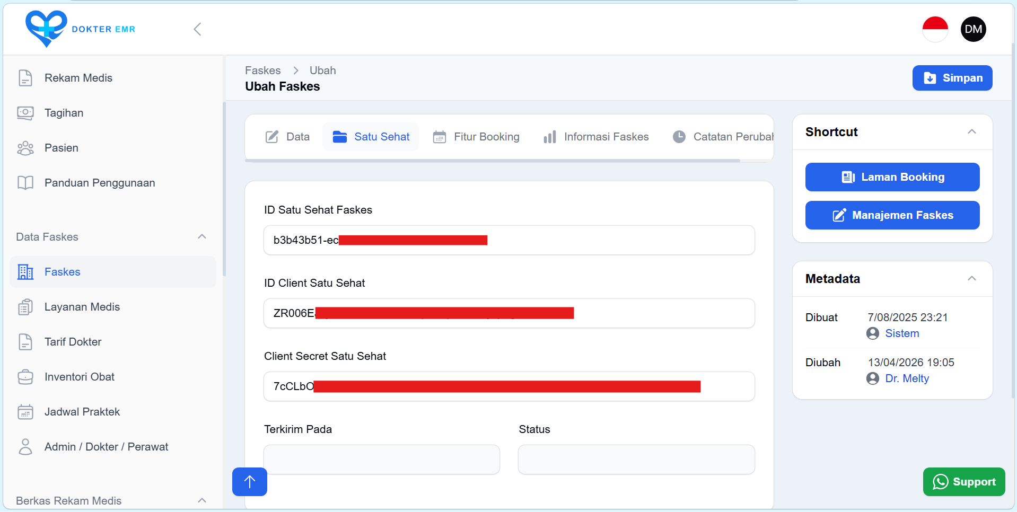Click the clock icon on Catatan Perubahan tab
This screenshot has width=1017, height=512.
coord(679,137)
